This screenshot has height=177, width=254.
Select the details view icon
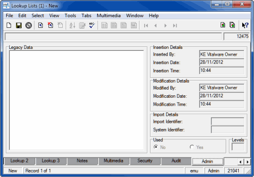point(104,25)
